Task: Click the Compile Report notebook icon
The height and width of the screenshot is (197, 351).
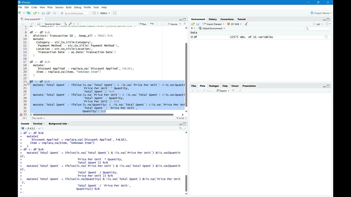Action: tap(79, 24)
